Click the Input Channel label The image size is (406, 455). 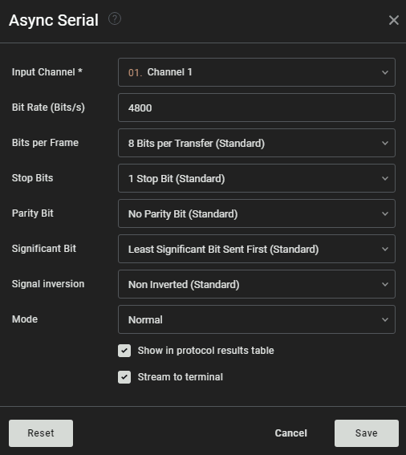click(x=47, y=72)
